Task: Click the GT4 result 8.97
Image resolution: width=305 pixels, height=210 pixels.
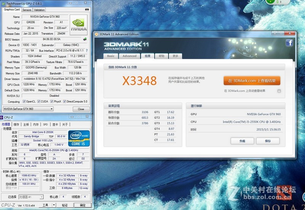Action: point(171,129)
